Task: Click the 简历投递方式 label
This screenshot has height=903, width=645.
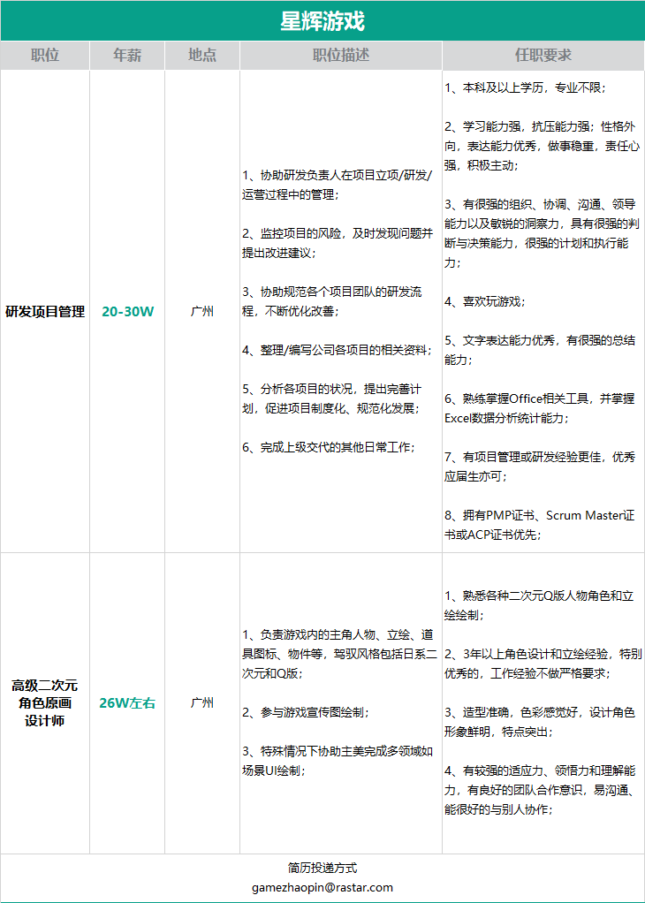Action: point(322,868)
